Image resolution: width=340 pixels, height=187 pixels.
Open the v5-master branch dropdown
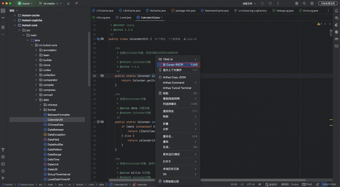click(51, 3)
